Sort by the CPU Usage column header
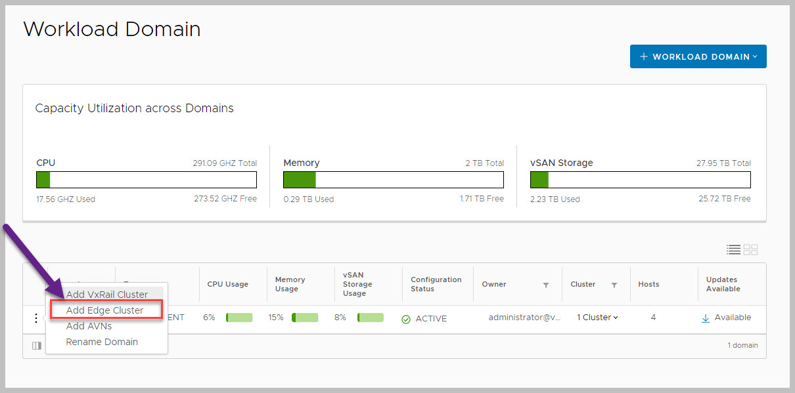This screenshot has height=393, width=795. [x=227, y=285]
